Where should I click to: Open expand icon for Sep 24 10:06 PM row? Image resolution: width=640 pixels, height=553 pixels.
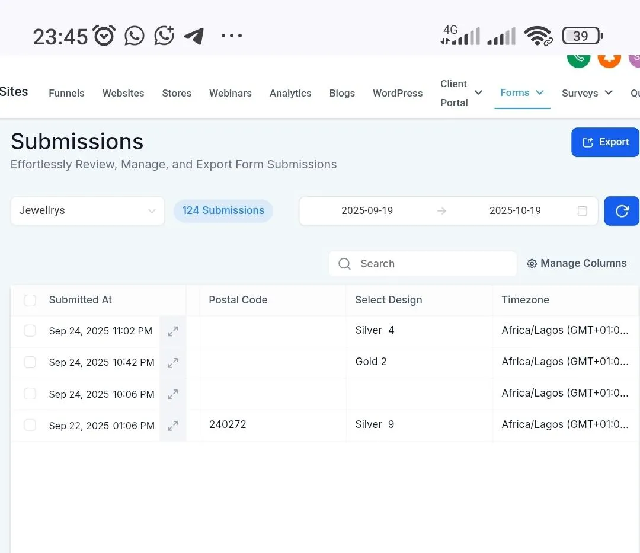tap(172, 394)
